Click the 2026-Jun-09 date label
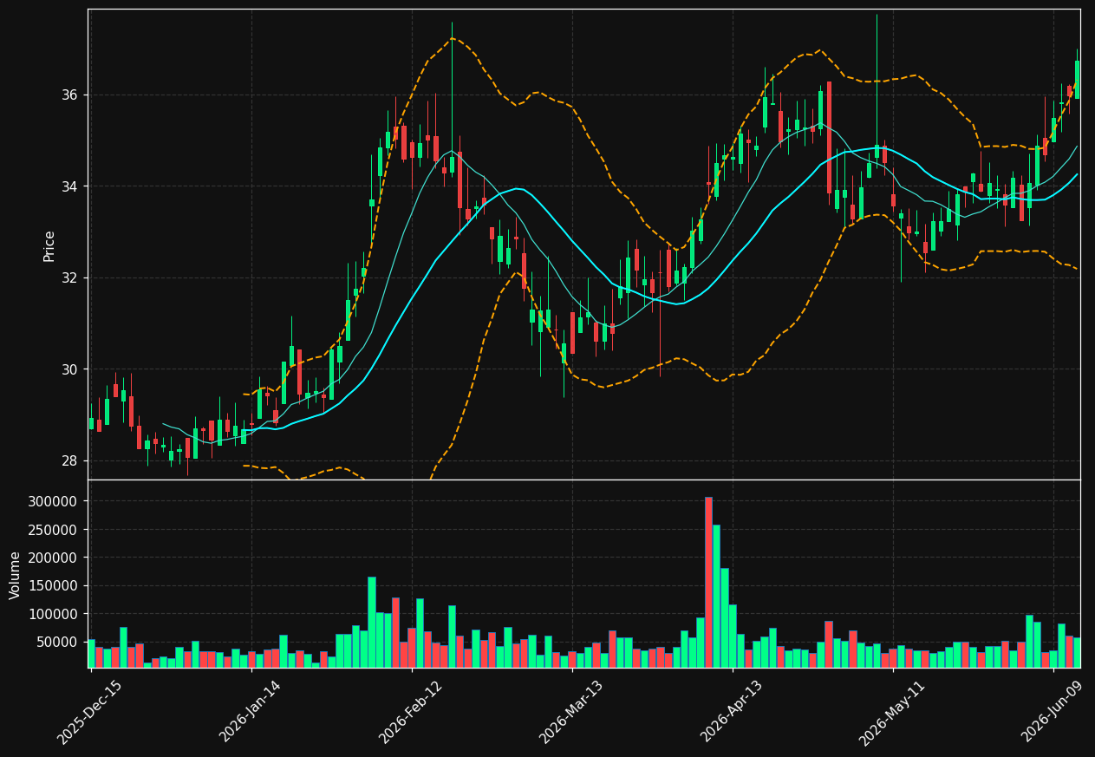The image size is (1095, 757). [x=1053, y=712]
